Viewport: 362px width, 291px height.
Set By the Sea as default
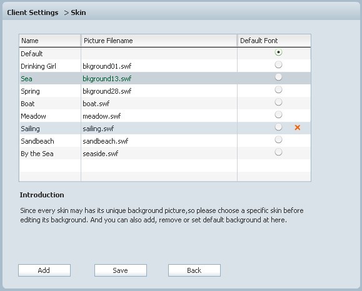(278, 152)
